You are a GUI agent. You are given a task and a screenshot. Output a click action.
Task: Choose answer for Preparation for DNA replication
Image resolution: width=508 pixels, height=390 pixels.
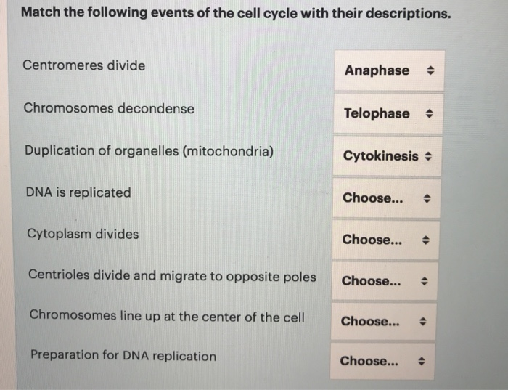coord(382,361)
